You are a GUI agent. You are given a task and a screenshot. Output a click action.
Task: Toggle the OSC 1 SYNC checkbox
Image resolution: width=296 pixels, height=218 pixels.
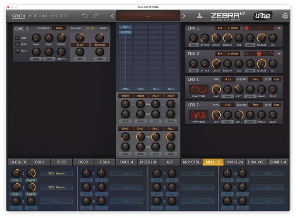tap(17, 44)
